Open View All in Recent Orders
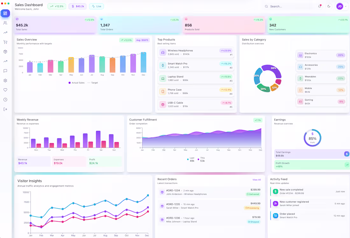The height and width of the screenshot is (238, 350). [x=257, y=180]
